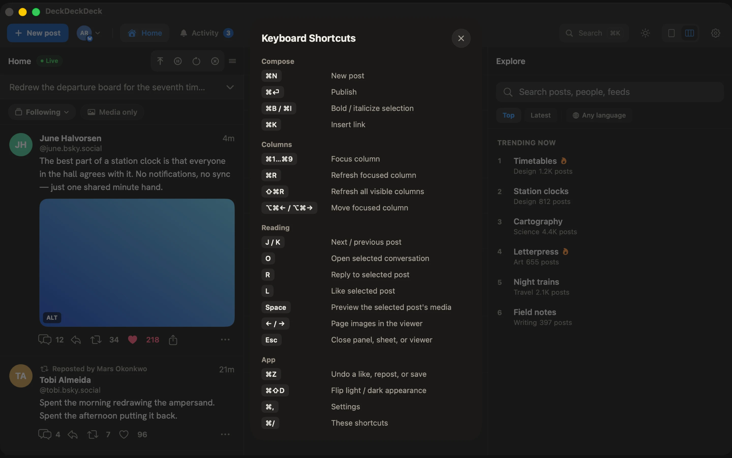
Task: Click the 'Refresh all visible columns' row
Action: pos(366,191)
